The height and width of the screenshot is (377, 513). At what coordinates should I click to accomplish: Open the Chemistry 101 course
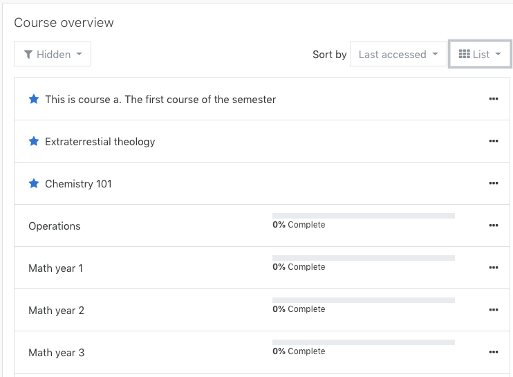tap(78, 184)
